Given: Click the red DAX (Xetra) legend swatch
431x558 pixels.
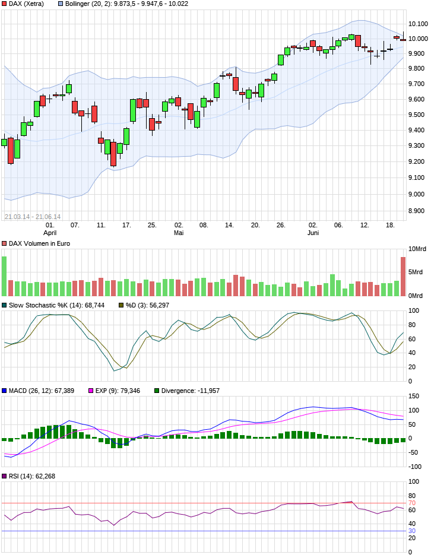Looking at the screenshot, I should click(x=4, y=4).
